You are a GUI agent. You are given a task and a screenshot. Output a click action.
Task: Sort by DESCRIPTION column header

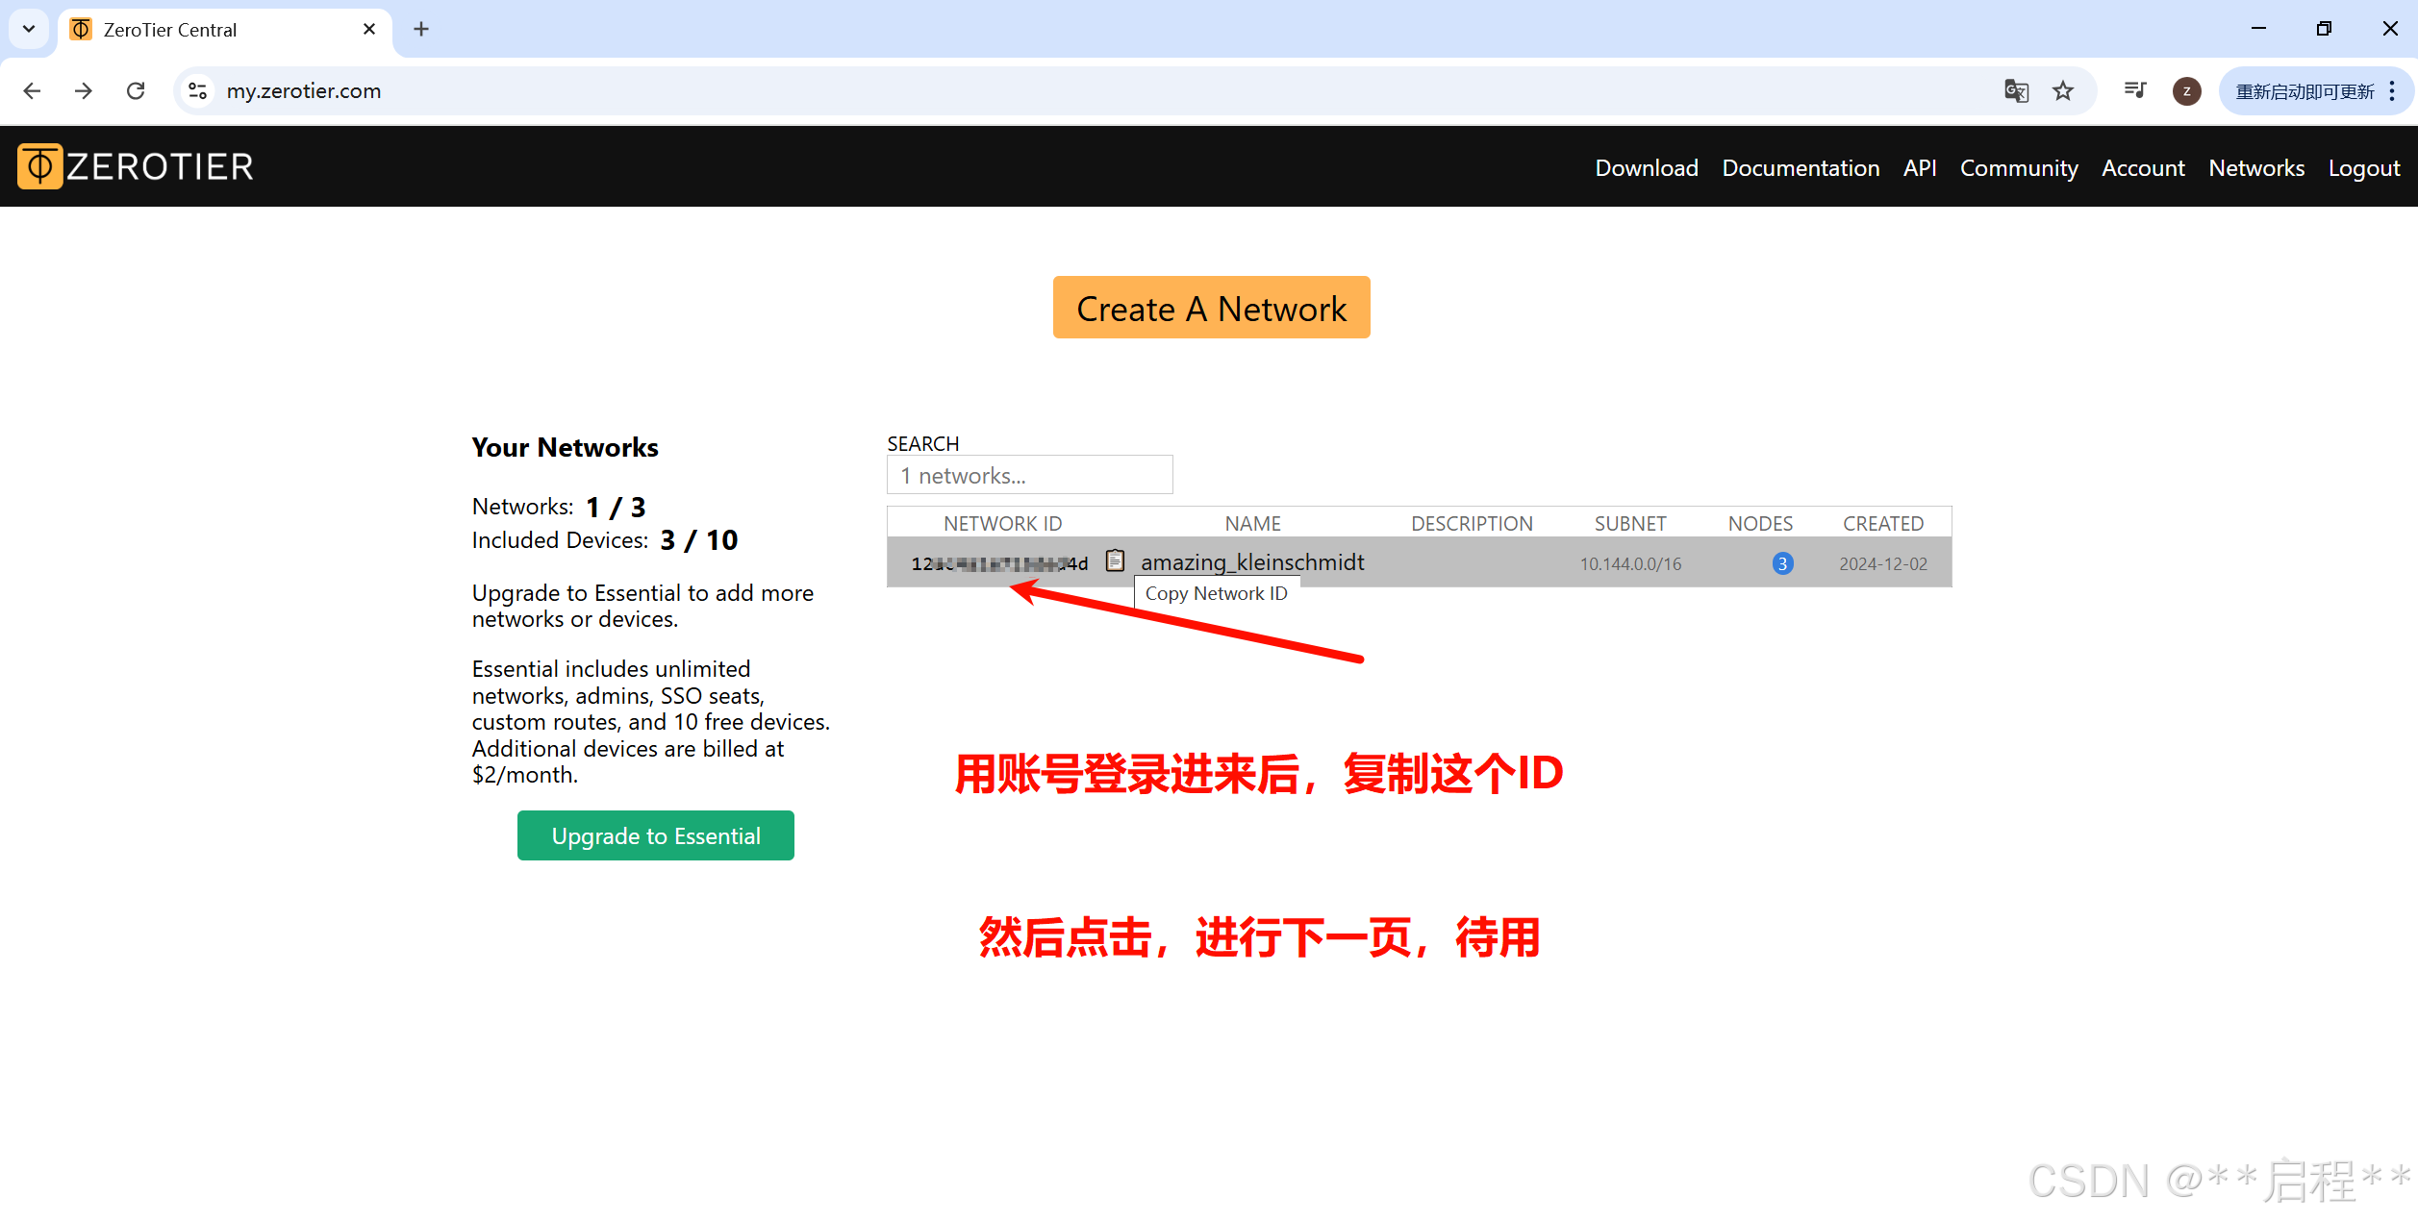point(1472,523)
